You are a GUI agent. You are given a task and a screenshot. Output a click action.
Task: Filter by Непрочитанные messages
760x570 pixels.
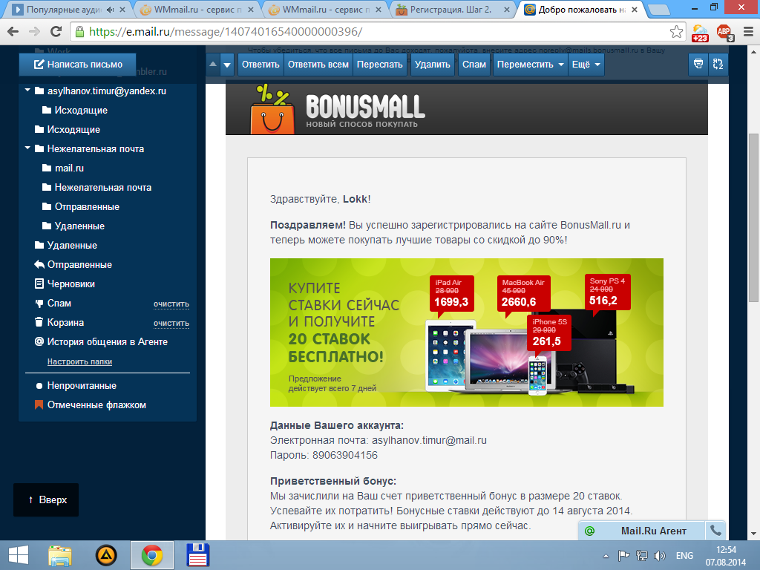click(82, 386)
